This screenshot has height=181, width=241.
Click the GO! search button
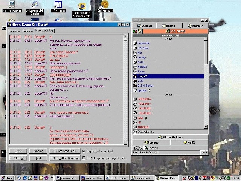pos(203,152)
